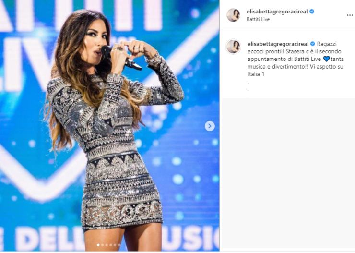Click the main post photo

[x=109, y=125]
